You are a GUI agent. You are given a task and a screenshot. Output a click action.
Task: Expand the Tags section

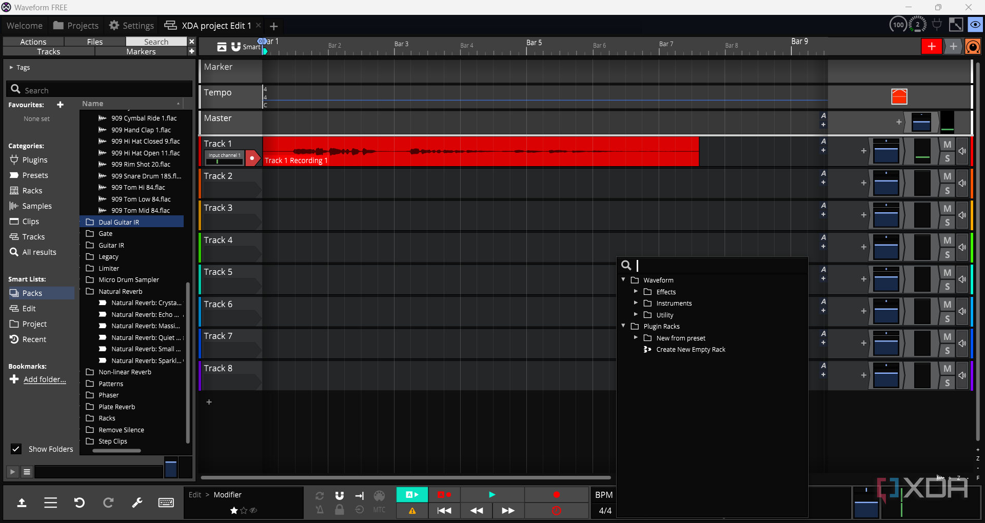point(11,67)
